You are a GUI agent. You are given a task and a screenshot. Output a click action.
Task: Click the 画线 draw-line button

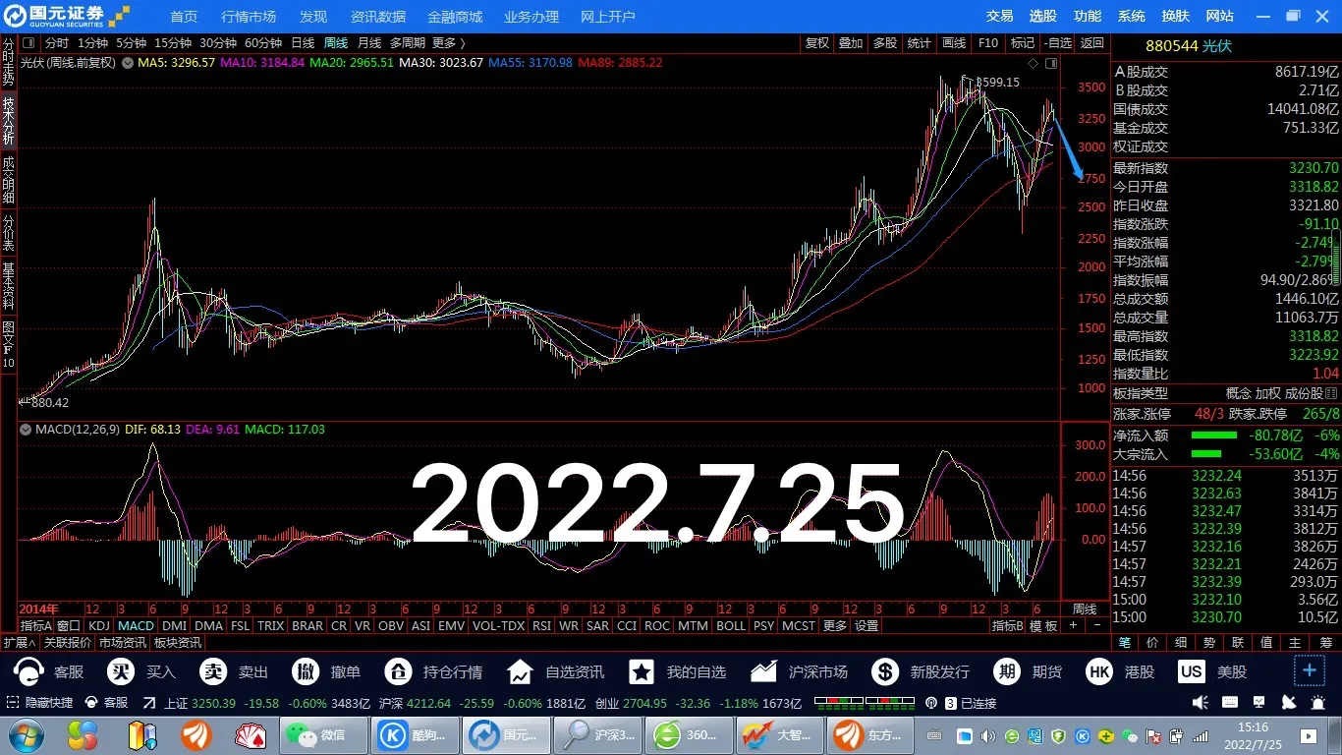coord(954,43)
